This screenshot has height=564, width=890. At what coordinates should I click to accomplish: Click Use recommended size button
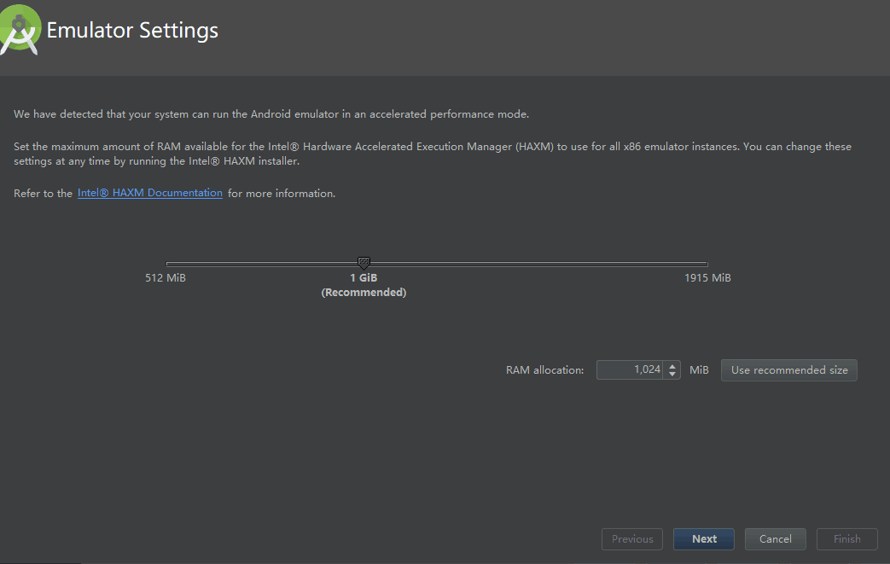tap(789, 370)
